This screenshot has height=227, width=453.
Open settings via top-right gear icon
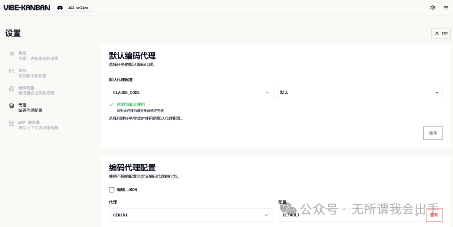click(432, 8)
